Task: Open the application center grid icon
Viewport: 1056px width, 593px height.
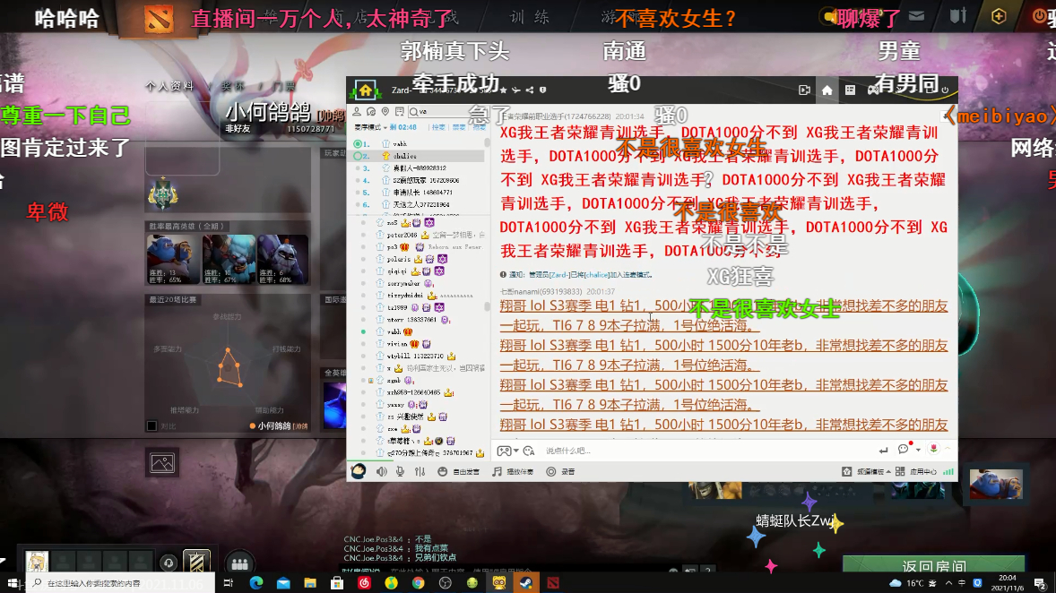Action: (x=900, y=472)
